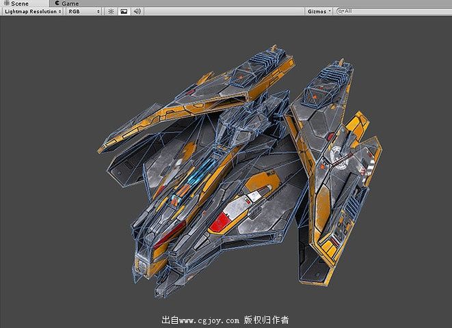Screen dimensions: 452x328
Task: Toggle scene audio speaker icon
Action: pyautogui.click(x=137, y=12)
